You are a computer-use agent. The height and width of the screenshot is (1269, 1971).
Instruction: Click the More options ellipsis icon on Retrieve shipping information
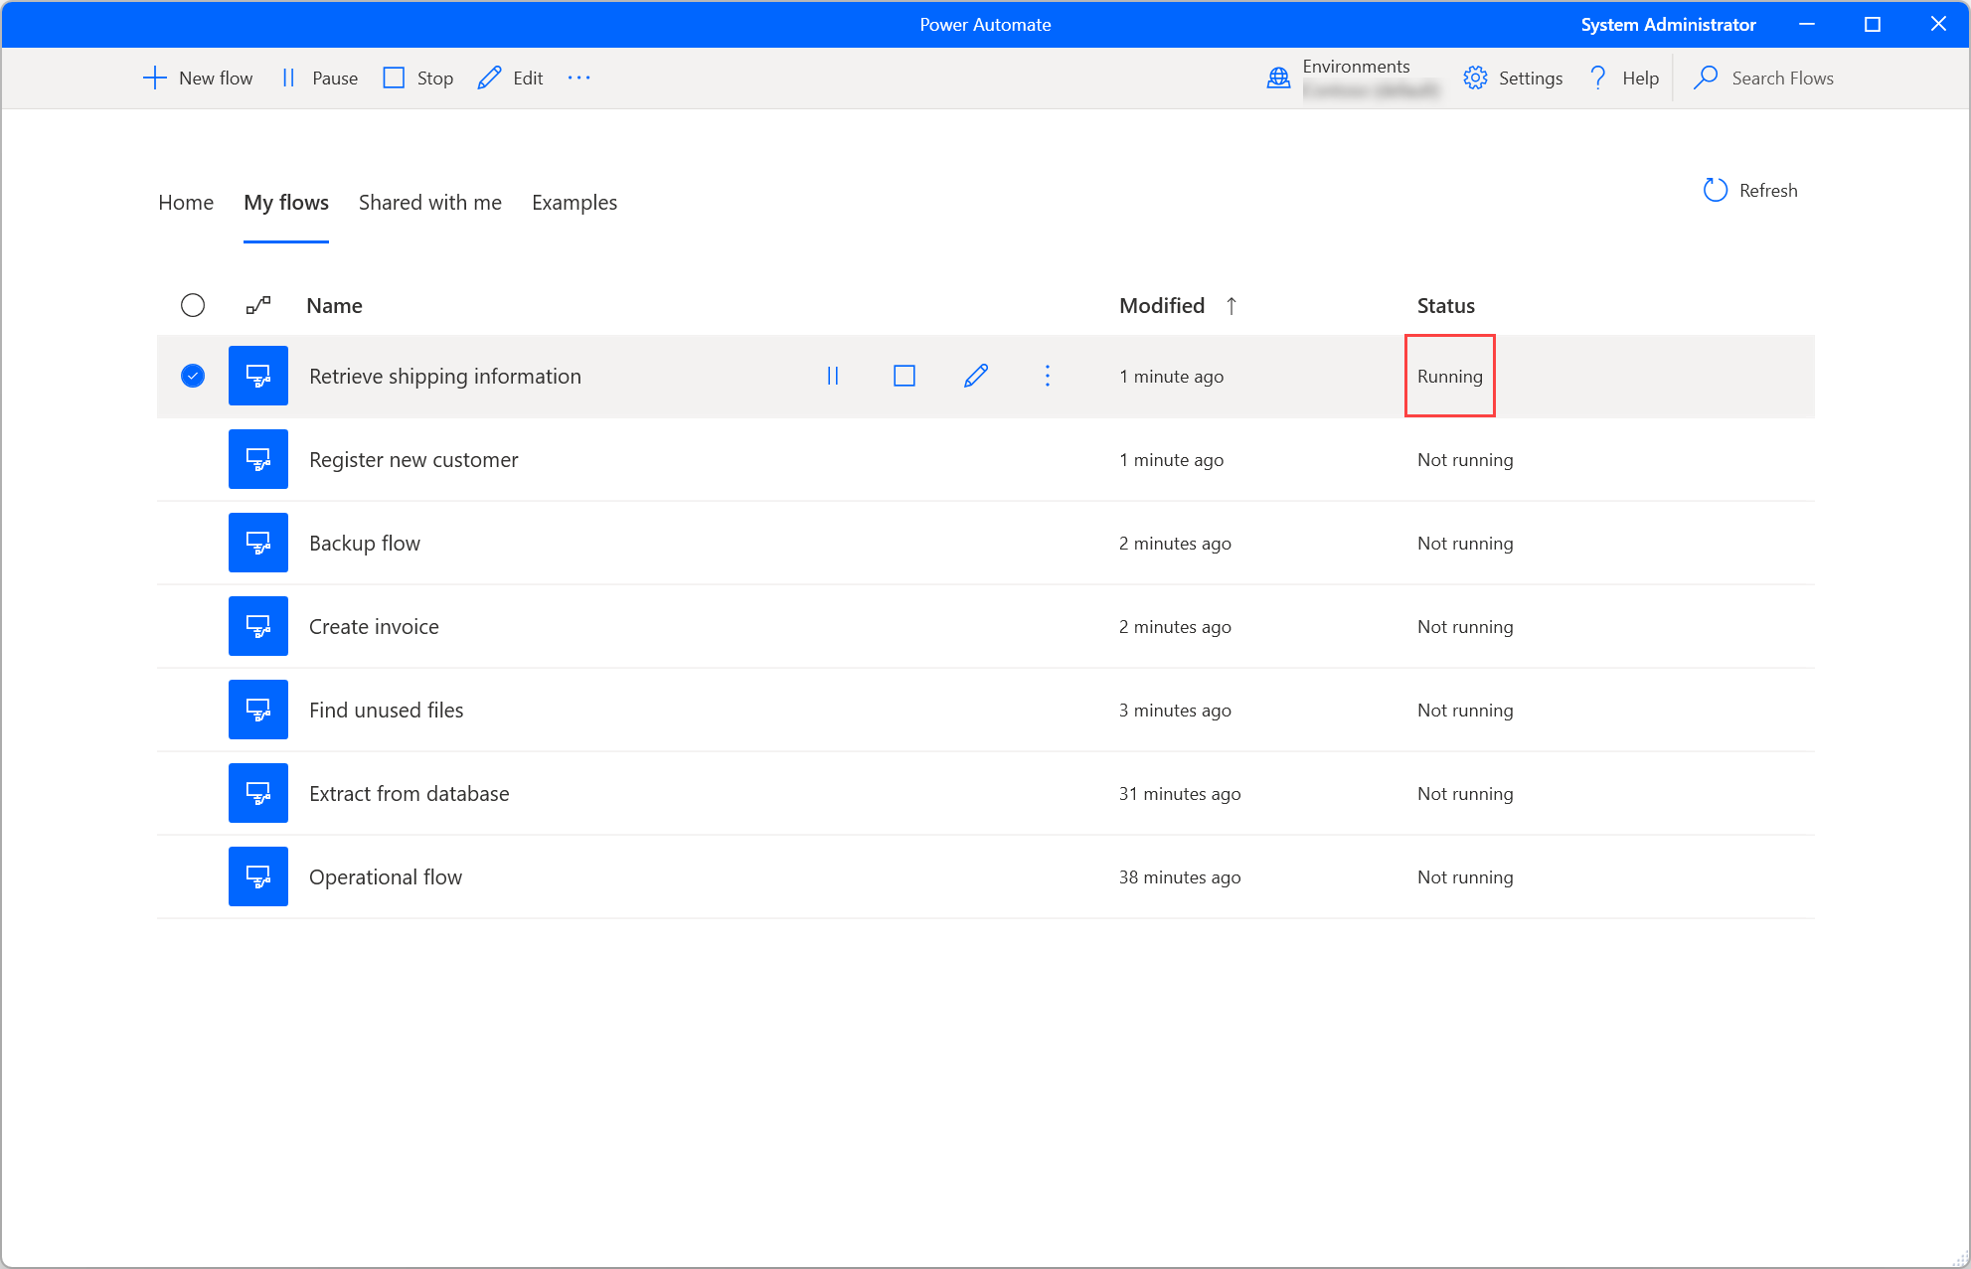click(x=1048, y=375)
